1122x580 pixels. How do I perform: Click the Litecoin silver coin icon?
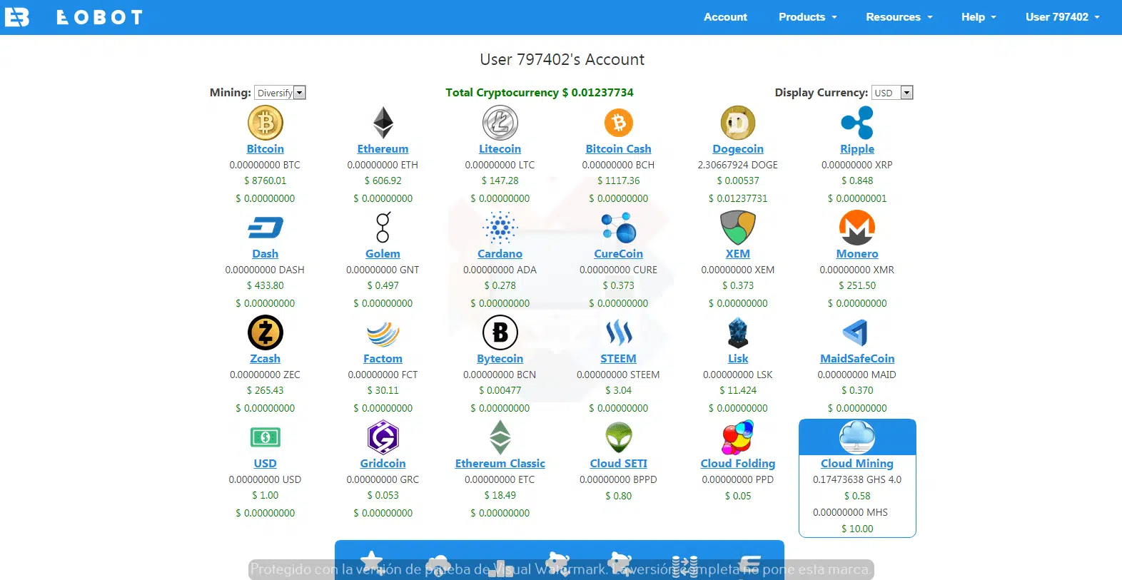[x=500, y=123]
